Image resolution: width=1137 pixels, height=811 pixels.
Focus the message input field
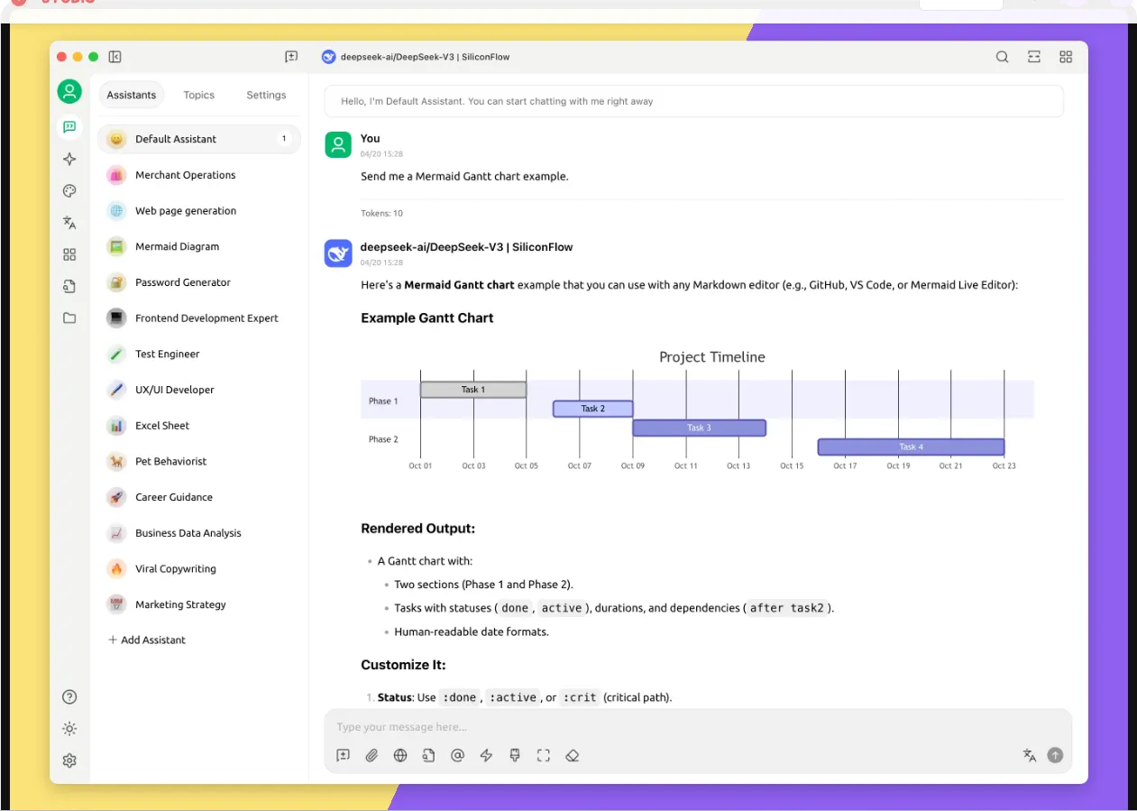698,727
